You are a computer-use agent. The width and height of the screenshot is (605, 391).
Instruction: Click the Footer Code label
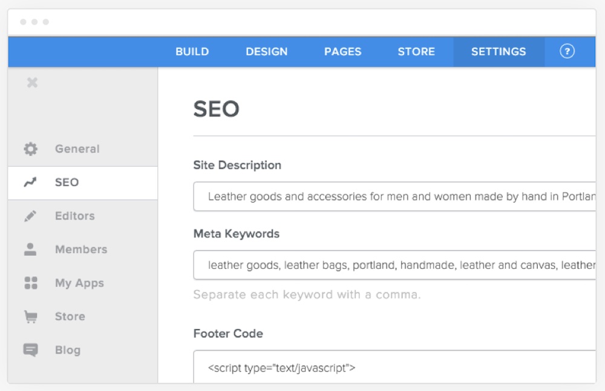228,334
